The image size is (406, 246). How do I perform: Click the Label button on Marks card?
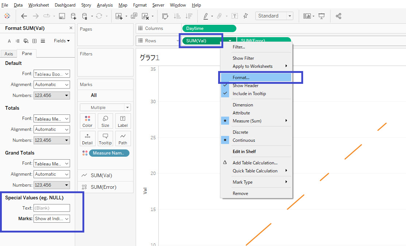click(x=123, y=121)
